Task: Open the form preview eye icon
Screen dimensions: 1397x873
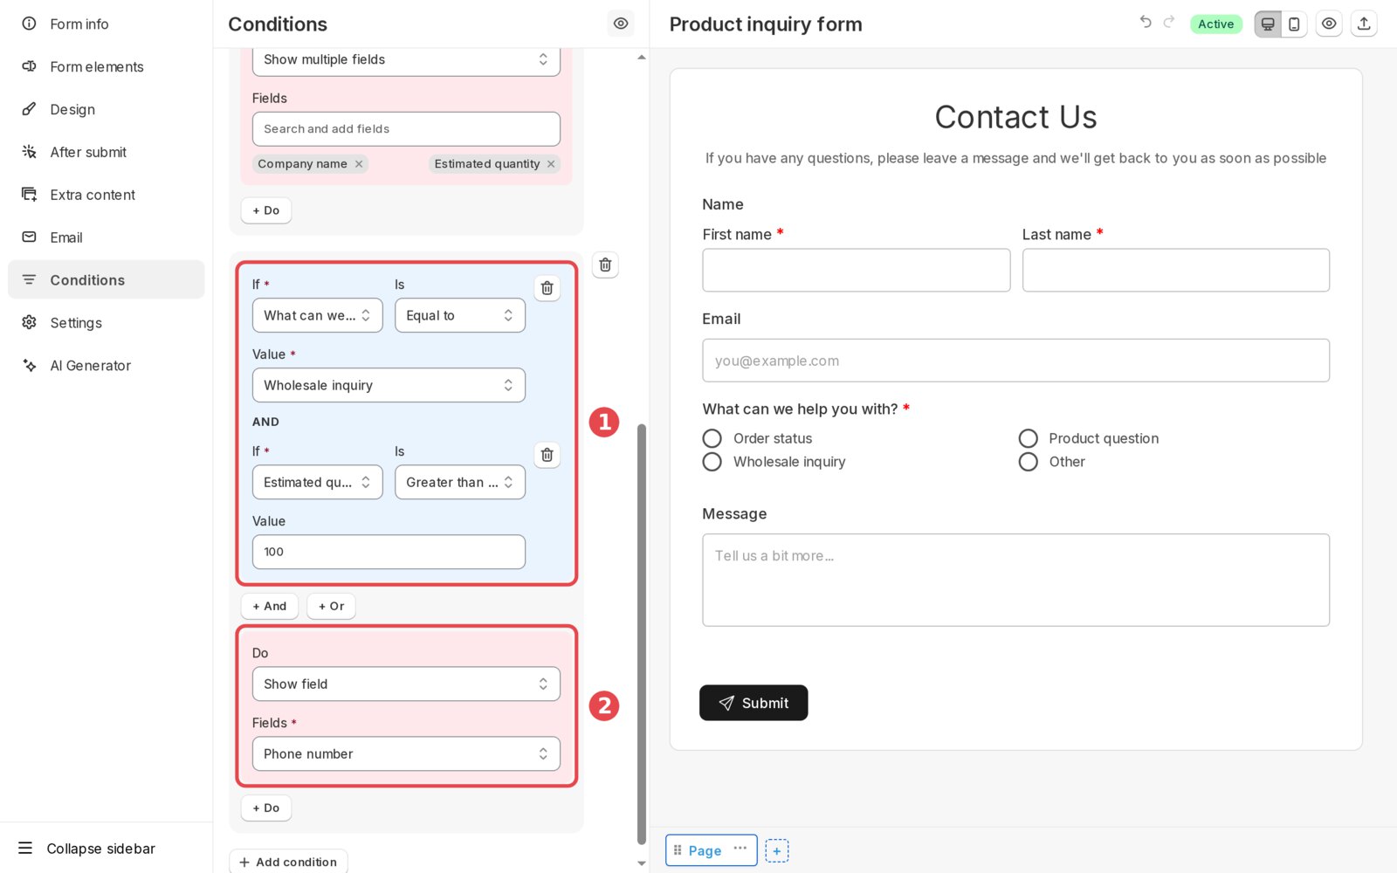Action: pyautogui.click(x=1329, y=24)
